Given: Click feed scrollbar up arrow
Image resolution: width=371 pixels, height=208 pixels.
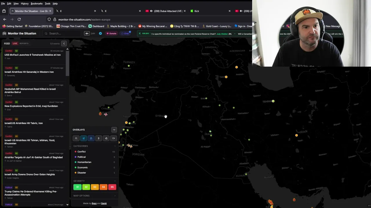Looking at the screenshot, I should click(x=67, y=49).
